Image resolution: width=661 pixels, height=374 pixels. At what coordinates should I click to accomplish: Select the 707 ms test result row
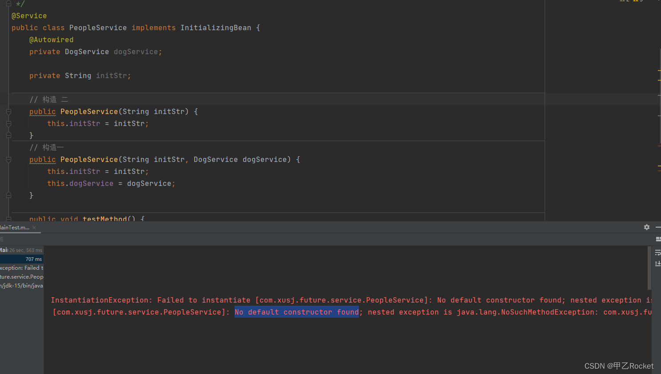pyautogui.click(x=22, y=259)
